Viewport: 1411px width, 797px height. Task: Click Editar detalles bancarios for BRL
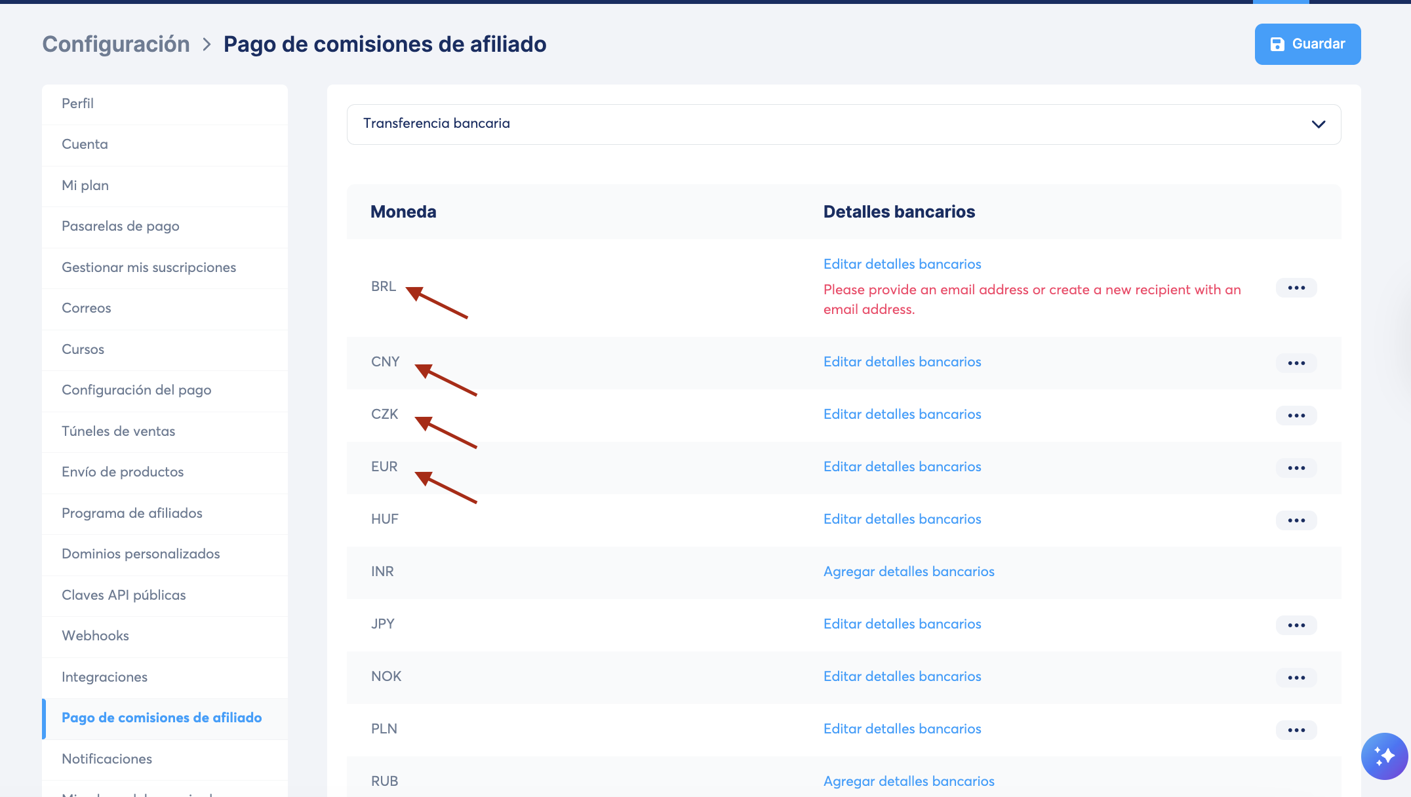[x=902, y=264]
